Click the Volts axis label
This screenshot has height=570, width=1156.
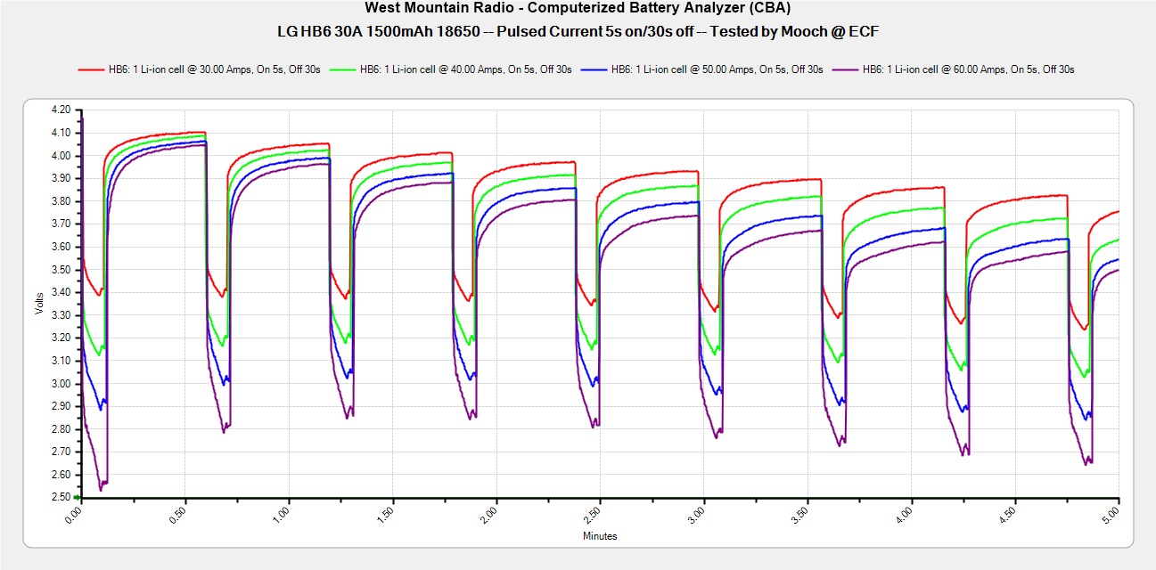click(38, 304)
